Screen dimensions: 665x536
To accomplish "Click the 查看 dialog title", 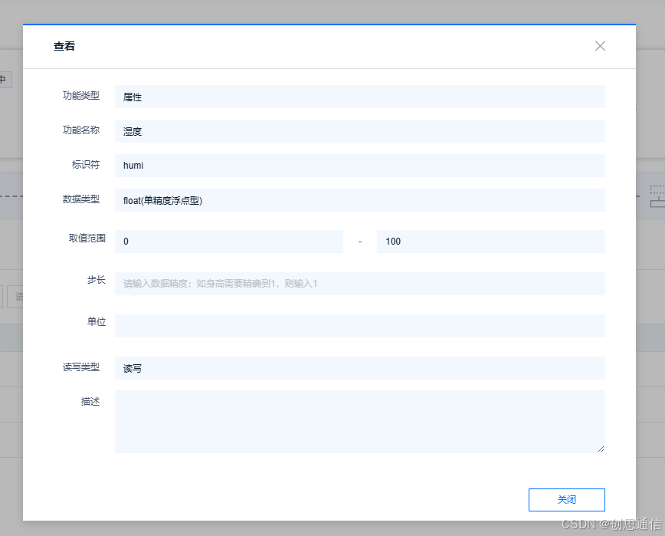I will [x=64, y=46].
